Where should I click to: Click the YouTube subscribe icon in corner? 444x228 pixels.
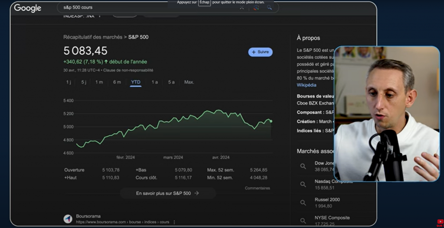tap(440, 222)
